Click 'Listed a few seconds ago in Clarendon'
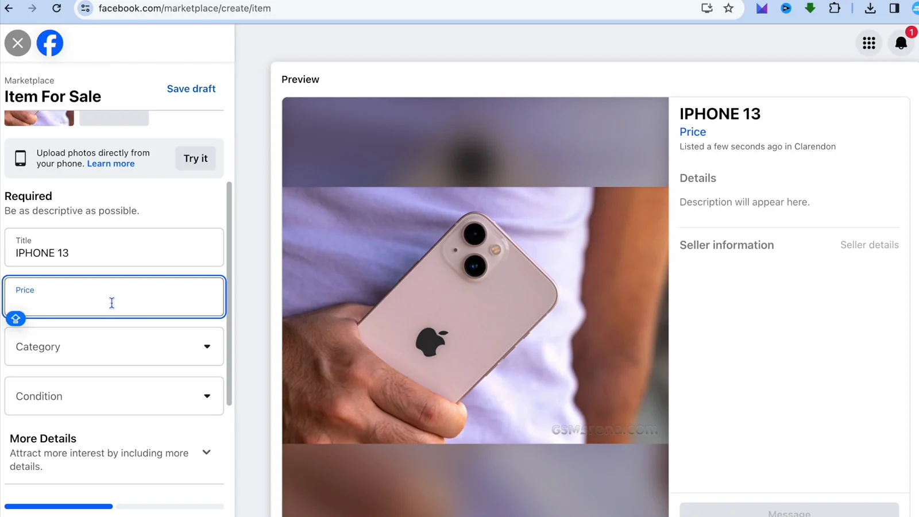 click(x=758, y=146)
